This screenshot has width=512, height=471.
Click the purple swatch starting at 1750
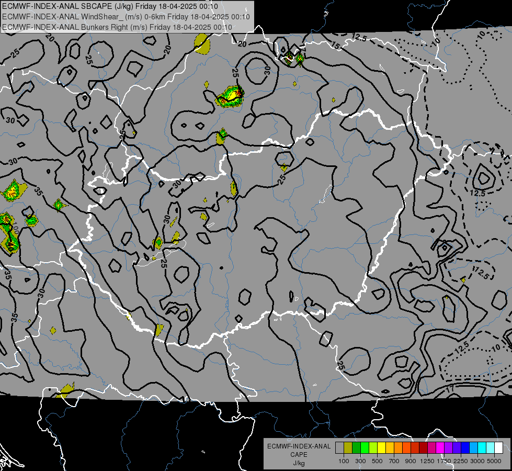coord(449,448)
